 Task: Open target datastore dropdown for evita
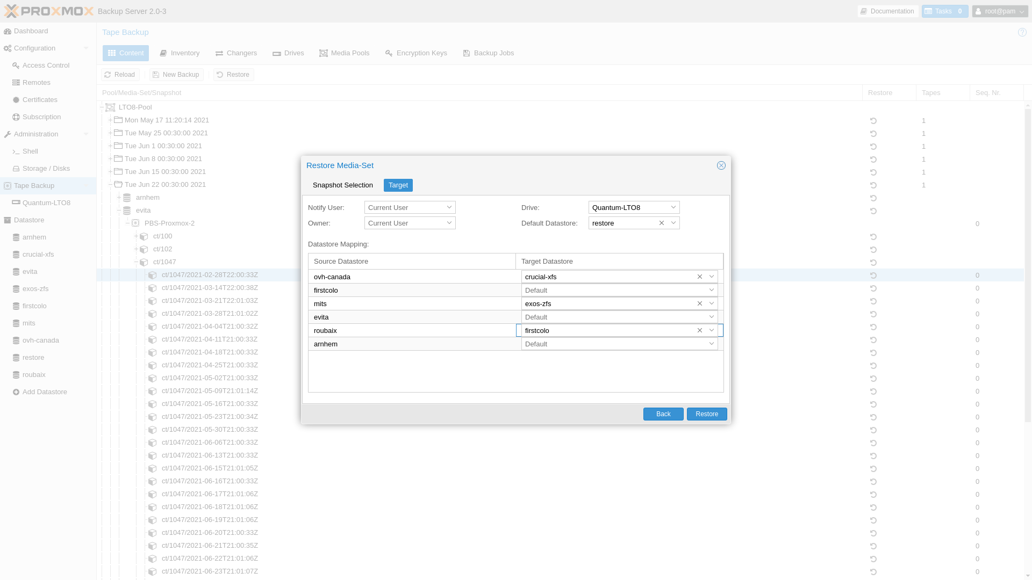[711, 317]
